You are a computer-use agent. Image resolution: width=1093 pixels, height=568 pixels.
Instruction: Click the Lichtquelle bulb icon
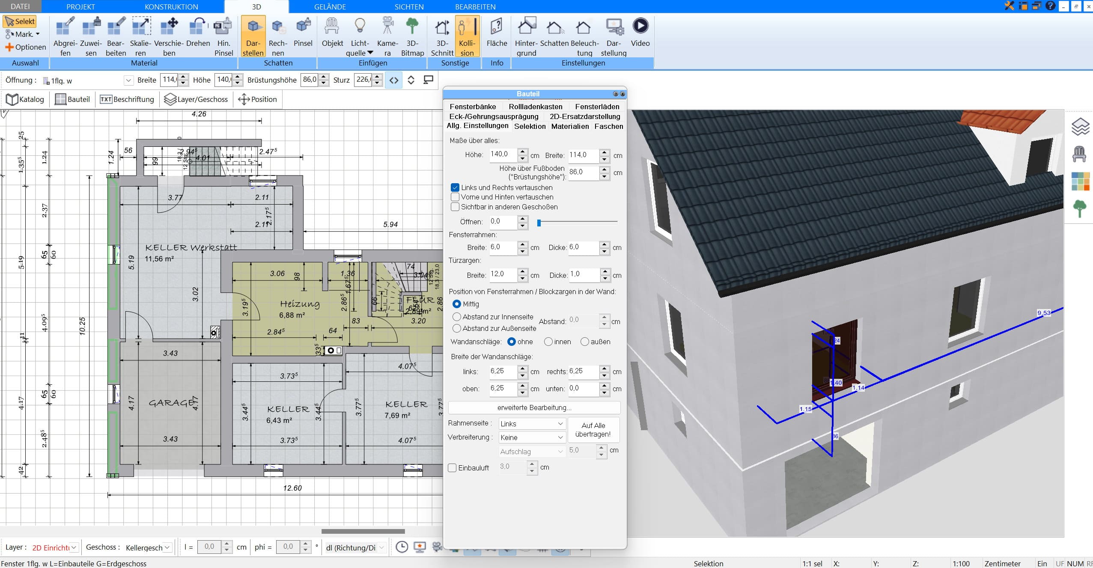click(x=360, y=26)
